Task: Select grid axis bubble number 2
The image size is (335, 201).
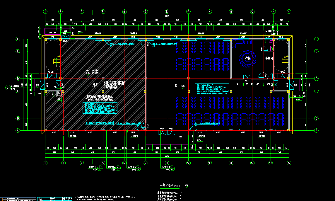Action: tap(60, 12)
